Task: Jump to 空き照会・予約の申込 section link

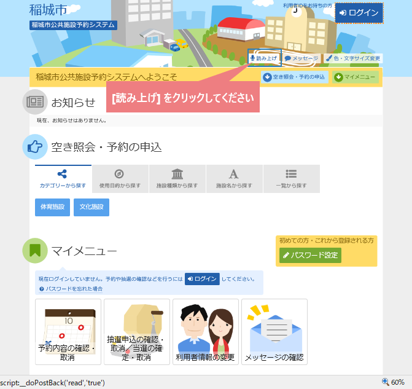Action: (x=295, y=77)
